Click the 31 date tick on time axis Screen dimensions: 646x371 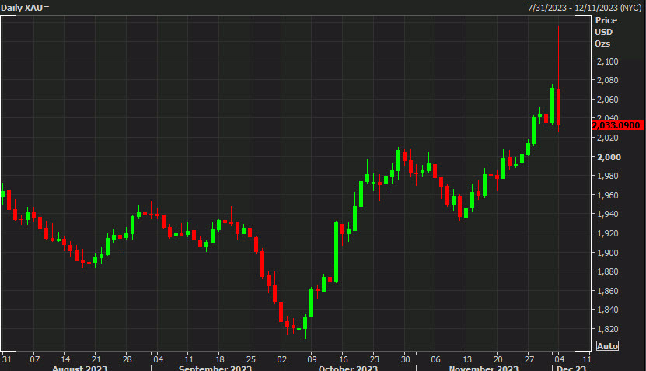click(x=6, y=359)
